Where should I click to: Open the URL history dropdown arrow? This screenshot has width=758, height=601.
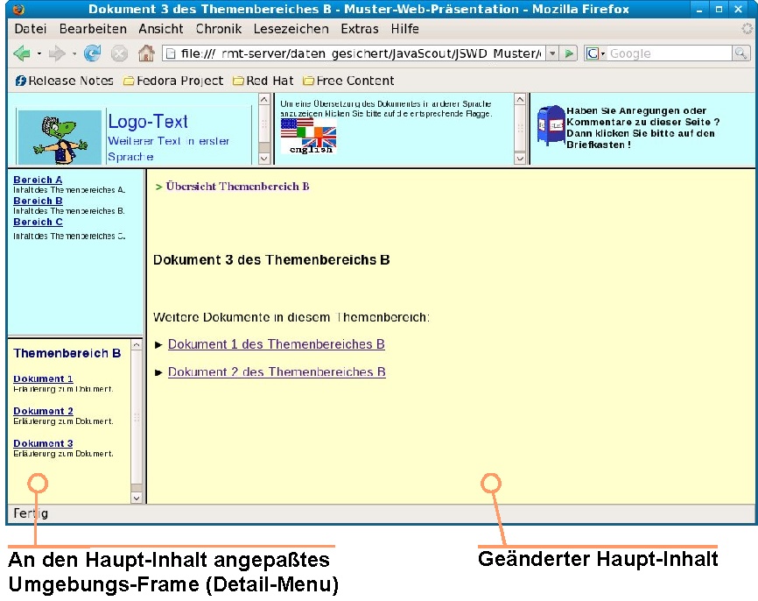coord(551,54)
